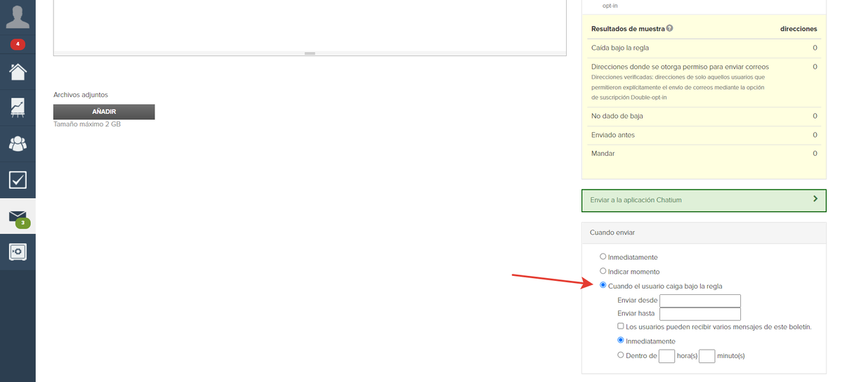Click the chevron arrow in Chatium box
The image size is (842, 382).
[x=815, y=199]
